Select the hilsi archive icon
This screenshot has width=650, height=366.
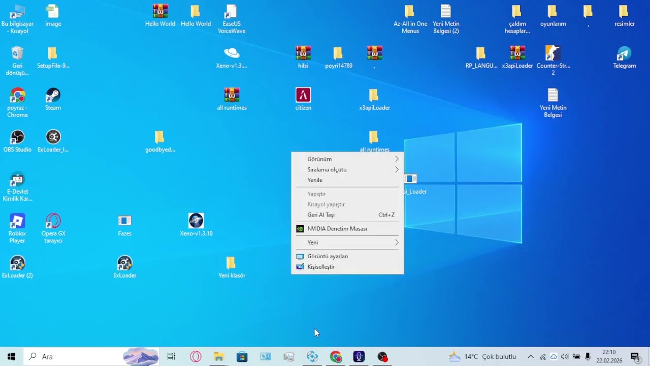(x=303, y=57)
